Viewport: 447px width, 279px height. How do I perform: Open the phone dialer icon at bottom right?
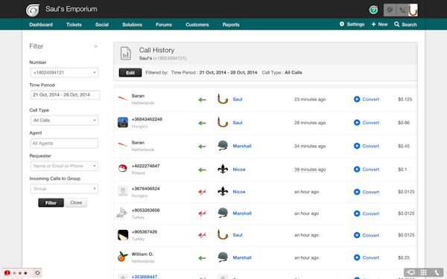pos(437,272)
